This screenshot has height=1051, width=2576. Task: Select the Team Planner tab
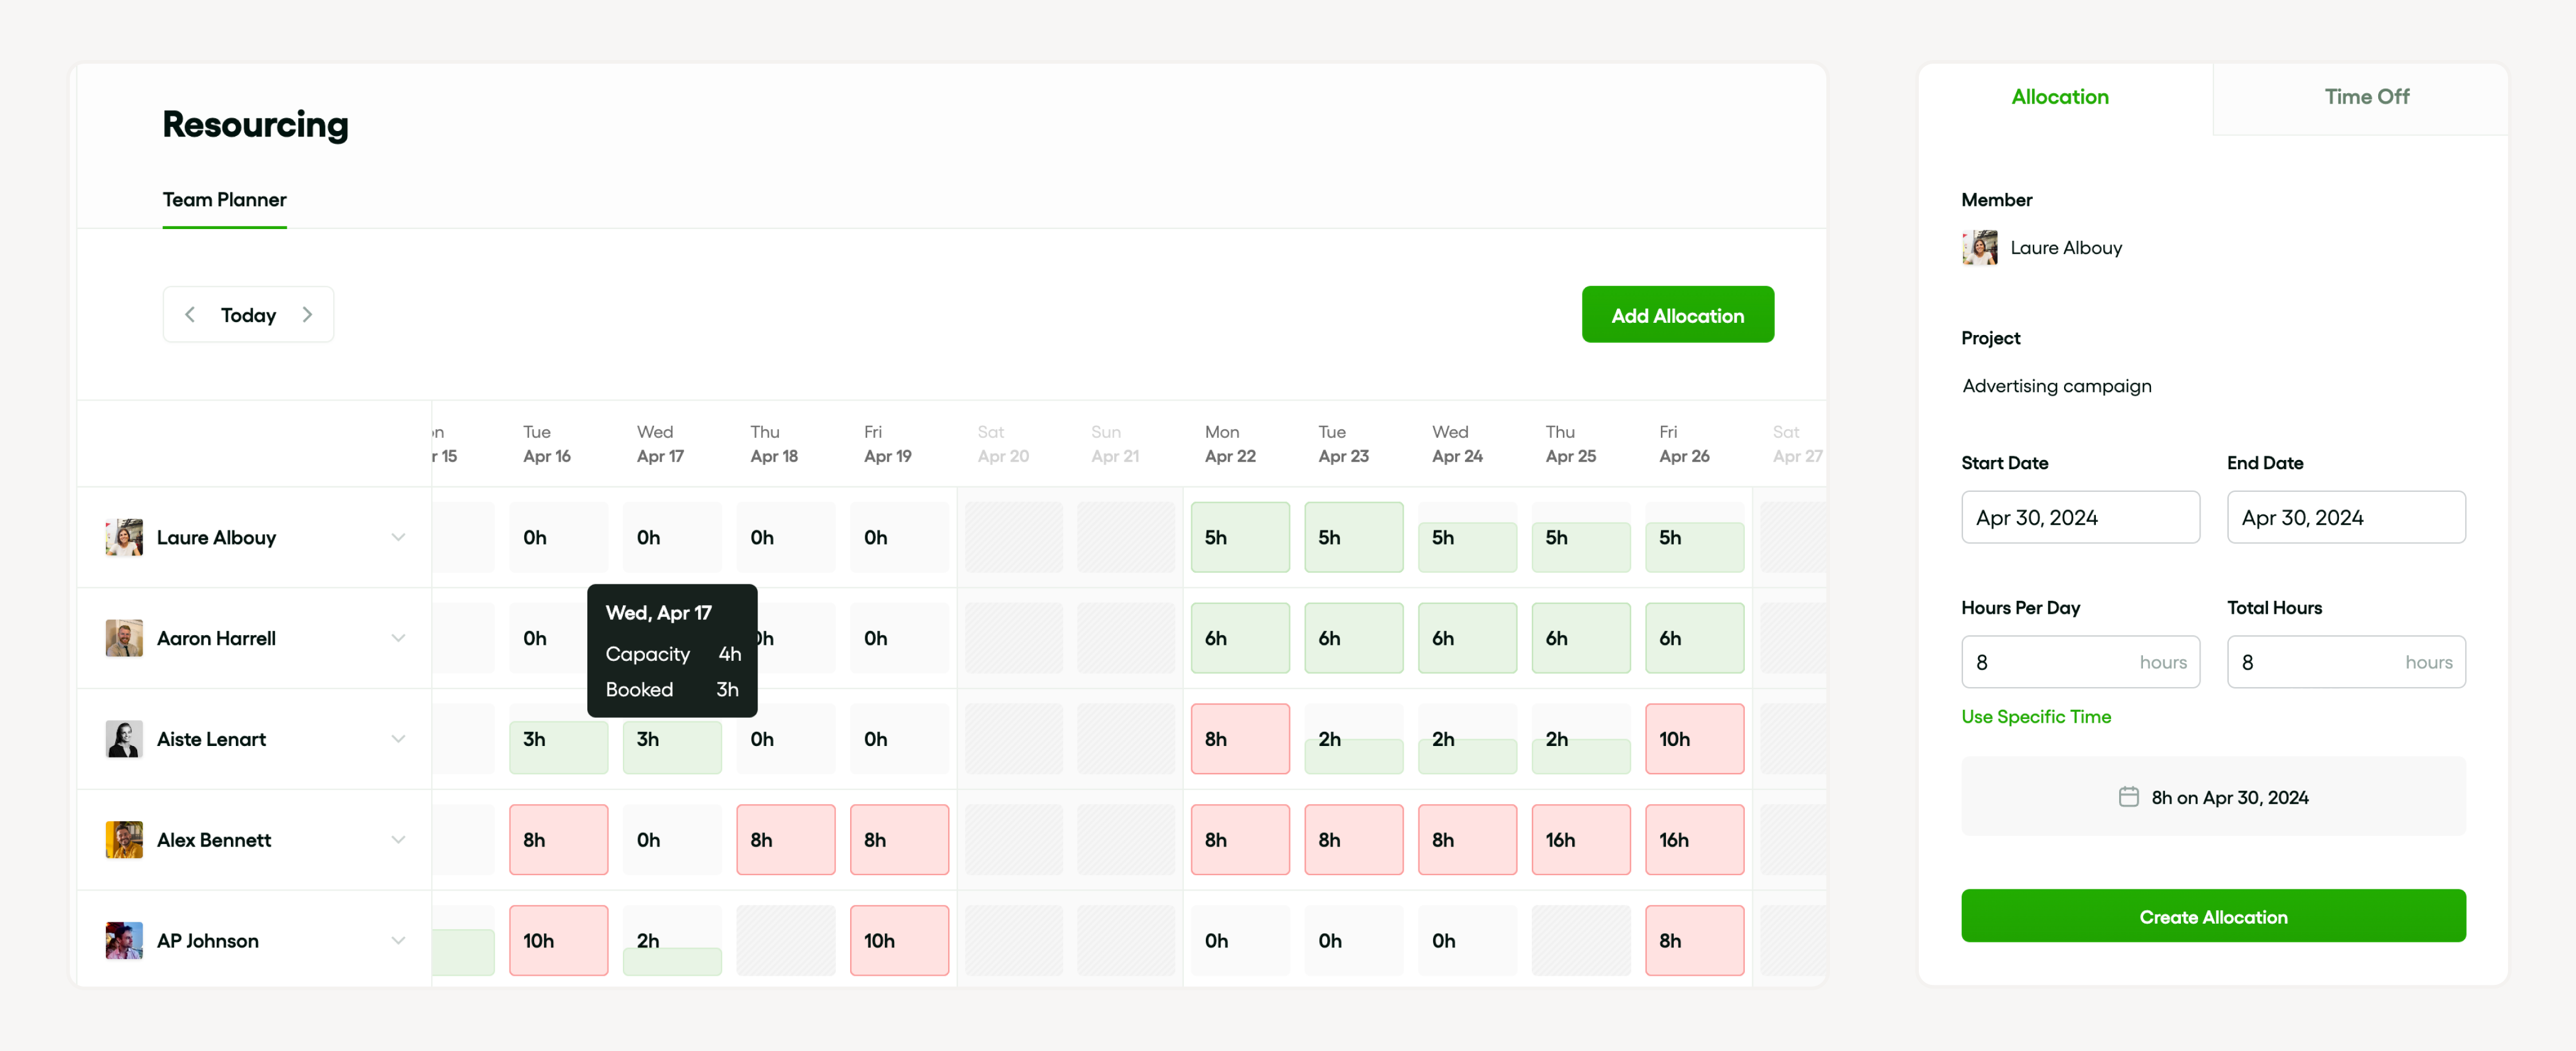(224, 200)
